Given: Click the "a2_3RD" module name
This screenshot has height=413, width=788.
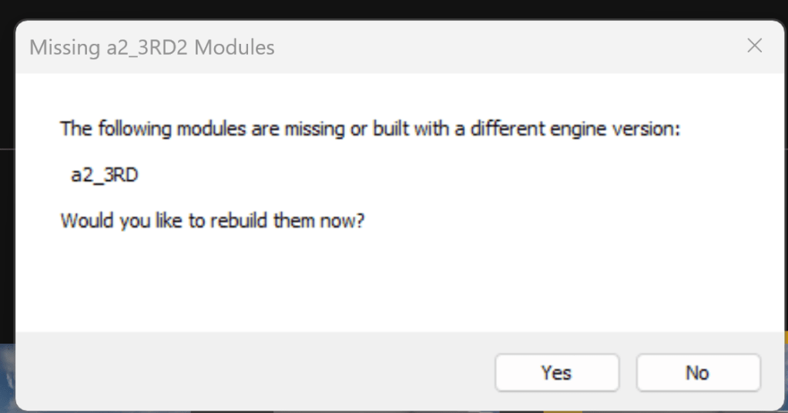Looking at the screenshot, I should 105,175.
